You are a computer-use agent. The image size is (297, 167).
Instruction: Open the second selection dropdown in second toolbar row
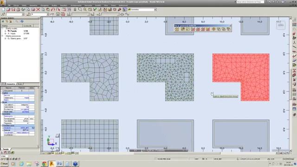click(40, 14)
